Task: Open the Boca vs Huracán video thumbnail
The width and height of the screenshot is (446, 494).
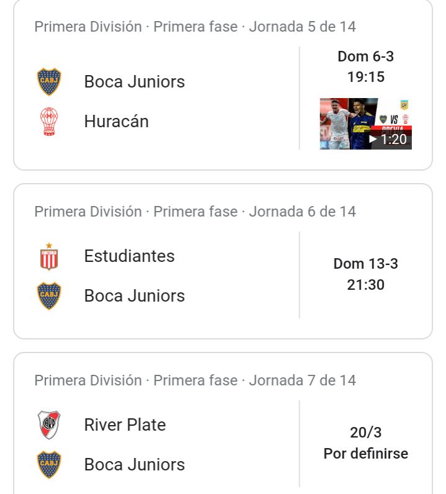Action: tap(366, 124)
